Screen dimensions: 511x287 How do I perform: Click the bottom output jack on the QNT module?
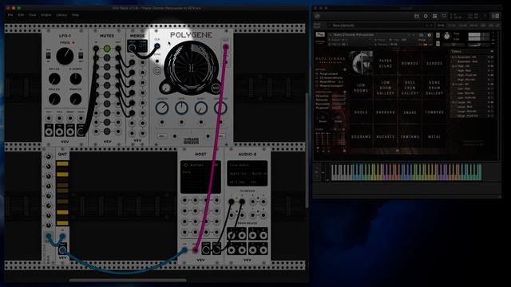(x=62, y=250)
